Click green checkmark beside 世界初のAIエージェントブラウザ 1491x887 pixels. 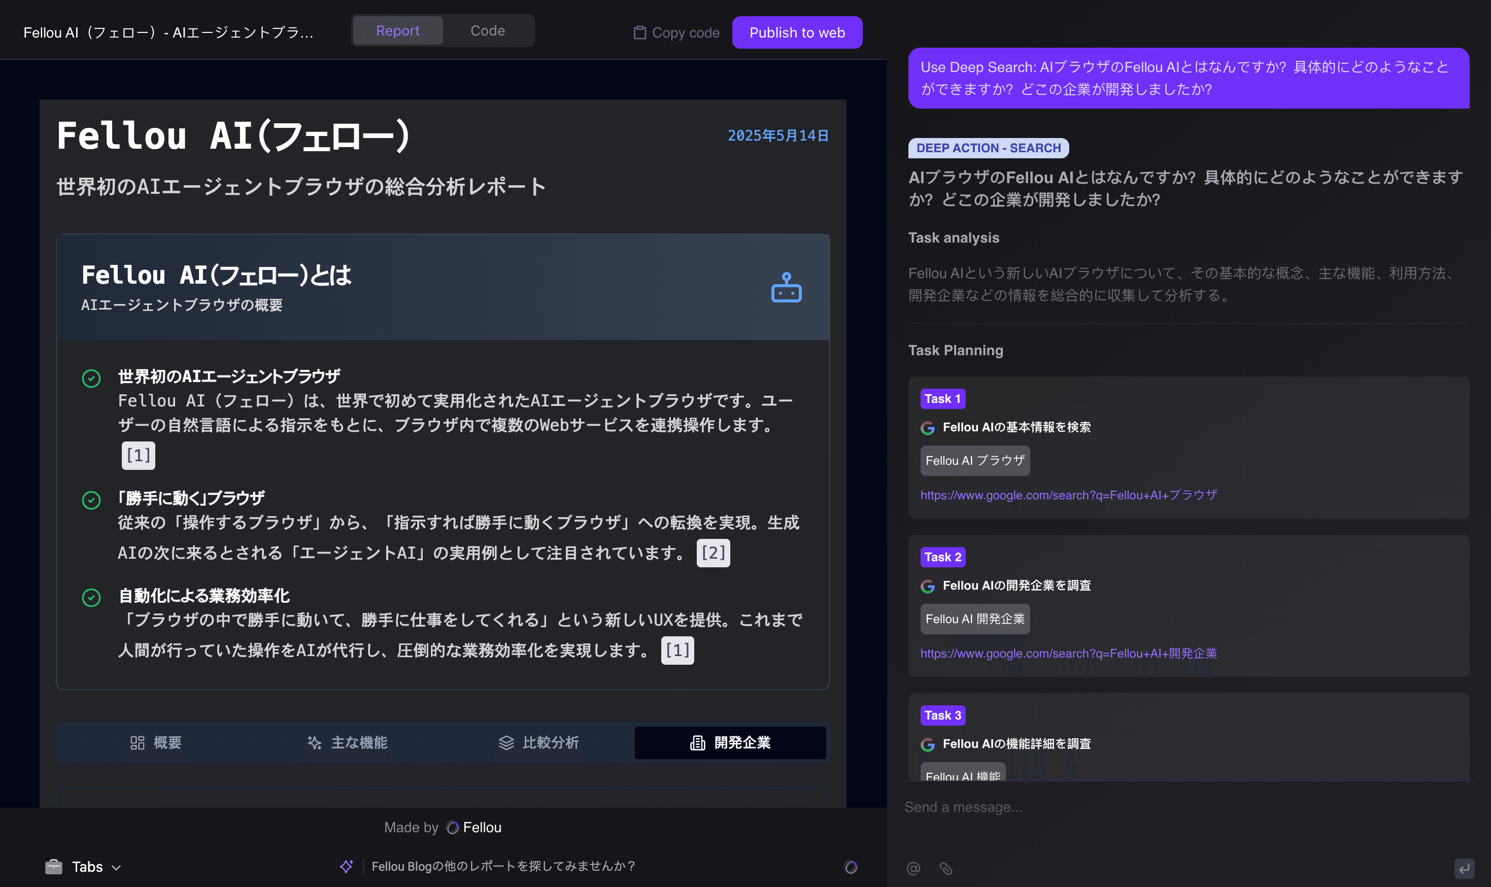point(91,379)
